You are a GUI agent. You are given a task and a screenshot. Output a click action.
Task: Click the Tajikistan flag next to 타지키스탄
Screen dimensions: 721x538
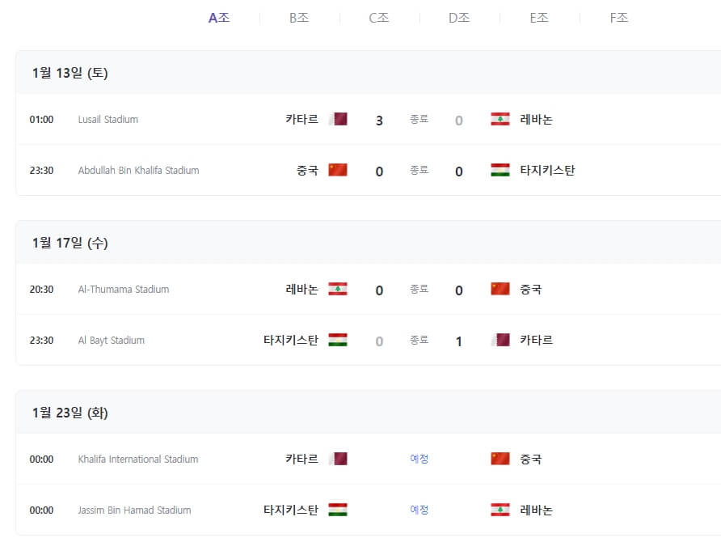pyautogui.click(x=500, y=170)
